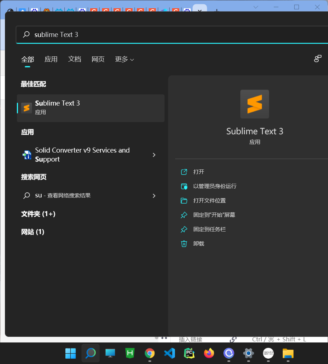Switch to the 文档 filter tab
Screen dimensions: 328x364
(75, 59)
